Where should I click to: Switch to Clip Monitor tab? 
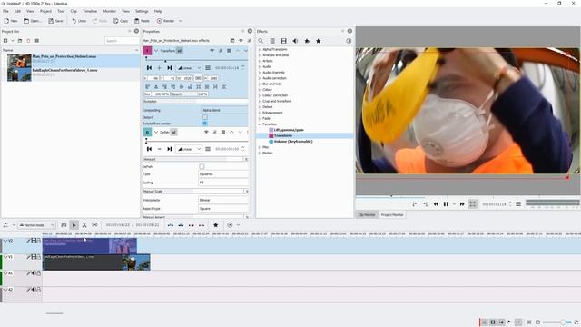367,215
